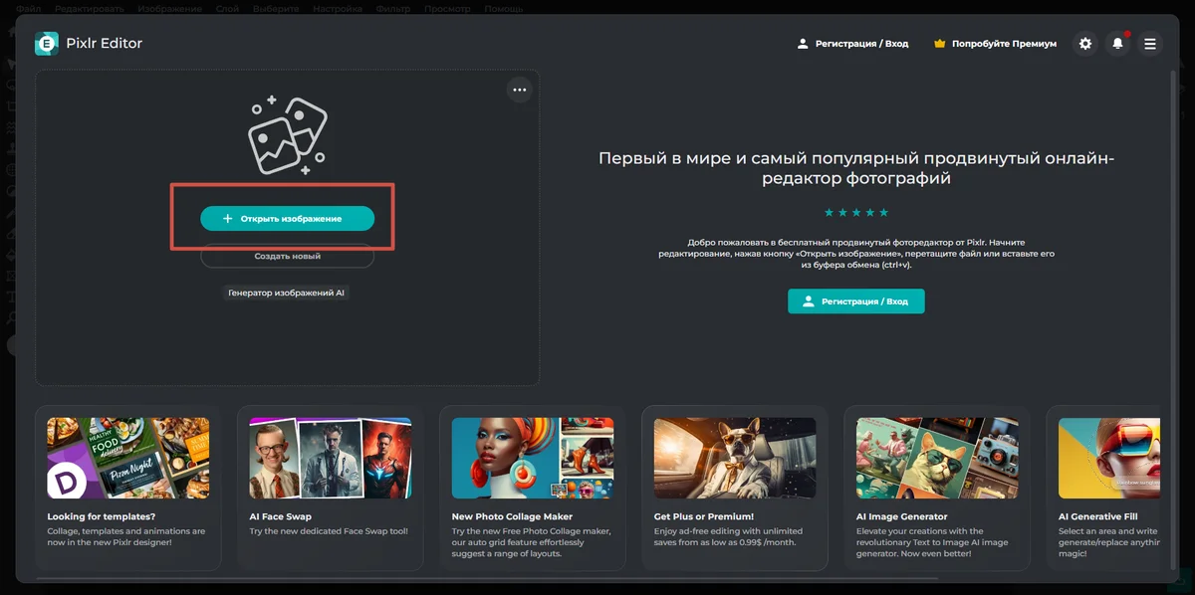Click the Pixlr Editor logo icon
Image resolution: width=1195 pixels, height=595 pixels.
(x=46, y=43)
